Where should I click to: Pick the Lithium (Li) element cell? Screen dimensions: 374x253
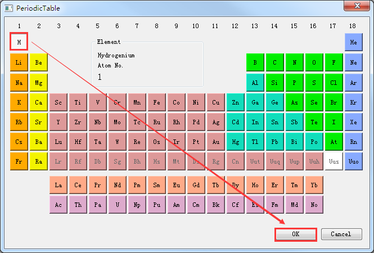19,62
